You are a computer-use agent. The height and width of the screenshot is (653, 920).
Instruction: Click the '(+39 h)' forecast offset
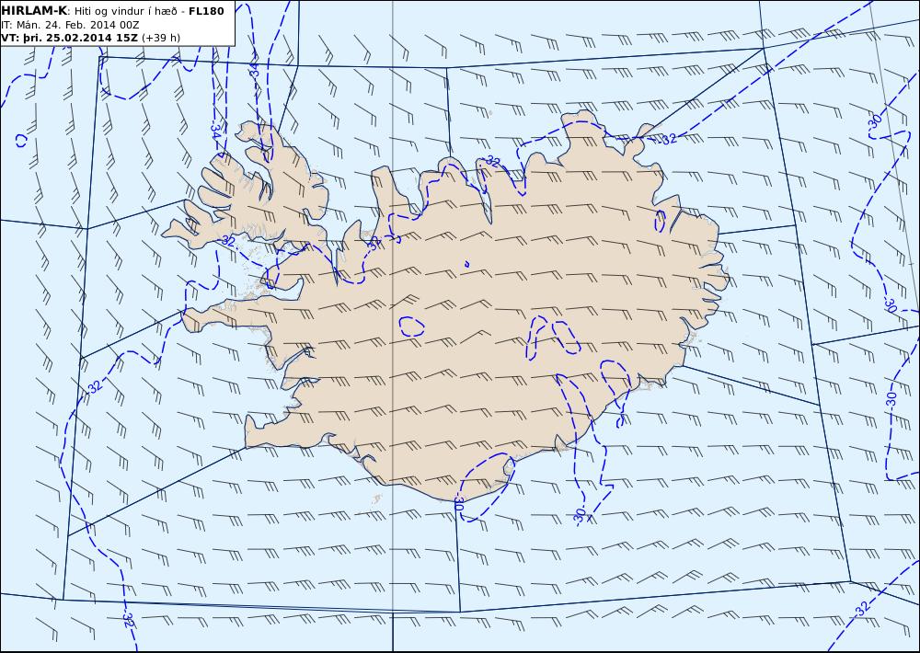[x=161, y=38]
